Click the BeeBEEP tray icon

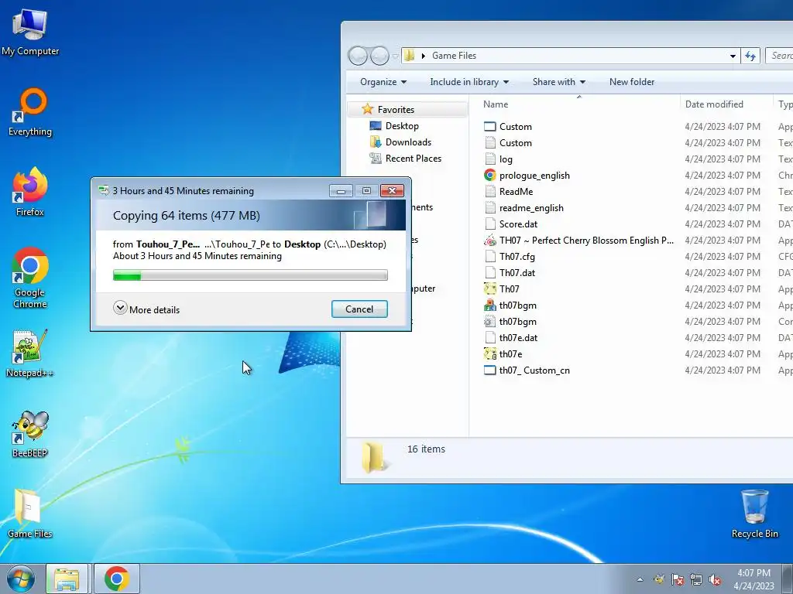(x=659, y=579)
